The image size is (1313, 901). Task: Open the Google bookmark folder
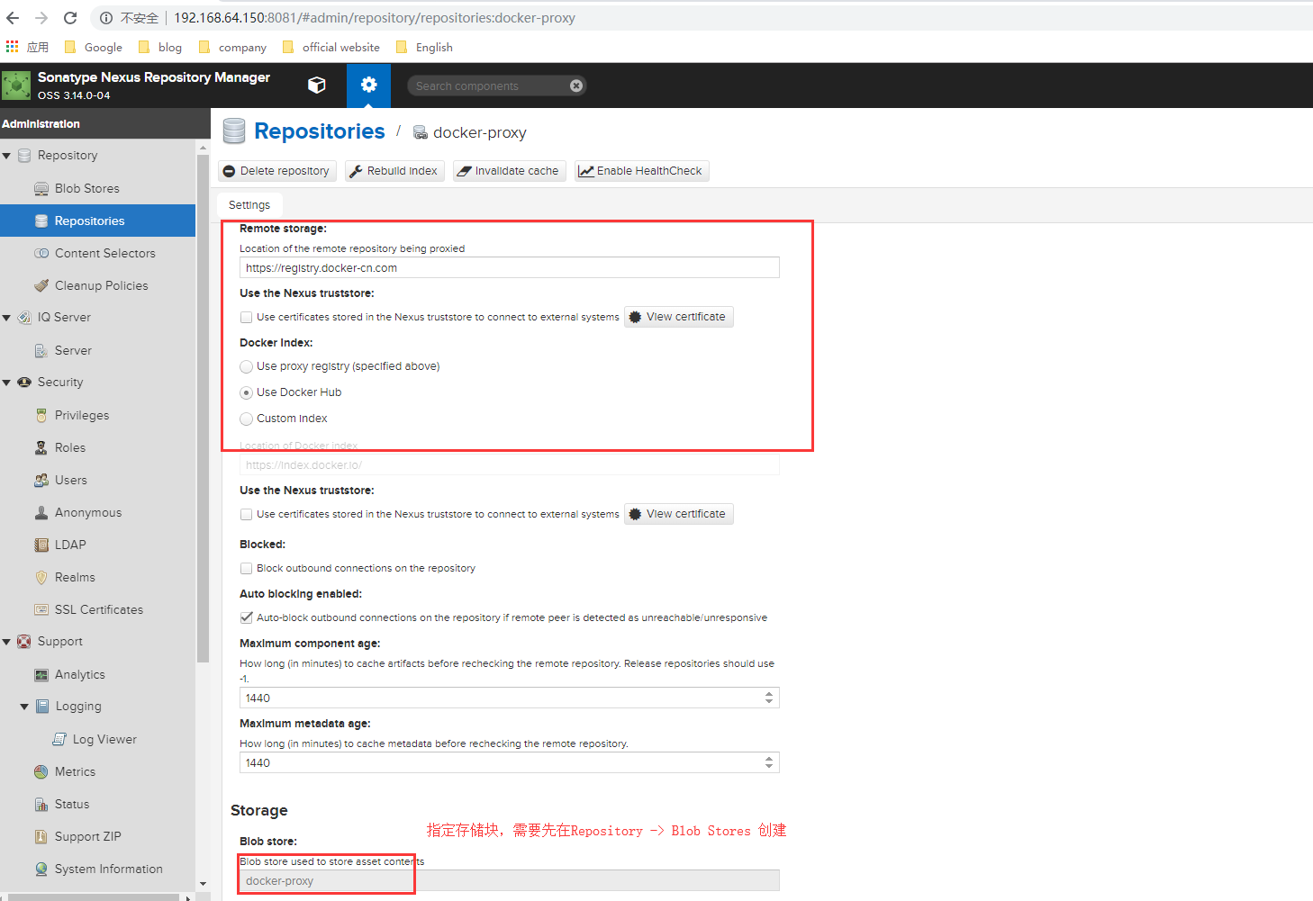coord(94,47)
